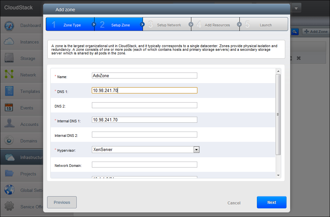The image size is (330, 217).
Task: Click the green Network icon
Action: point(9,75)
